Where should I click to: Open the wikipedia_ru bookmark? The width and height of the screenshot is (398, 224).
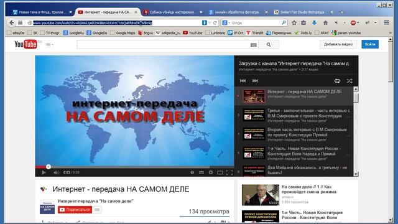point(168,33)
